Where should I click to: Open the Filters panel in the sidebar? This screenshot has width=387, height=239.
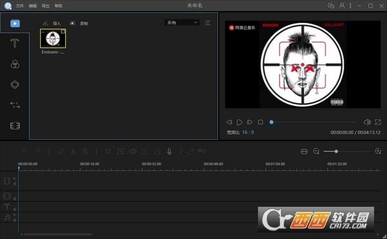tap(15, 64)
